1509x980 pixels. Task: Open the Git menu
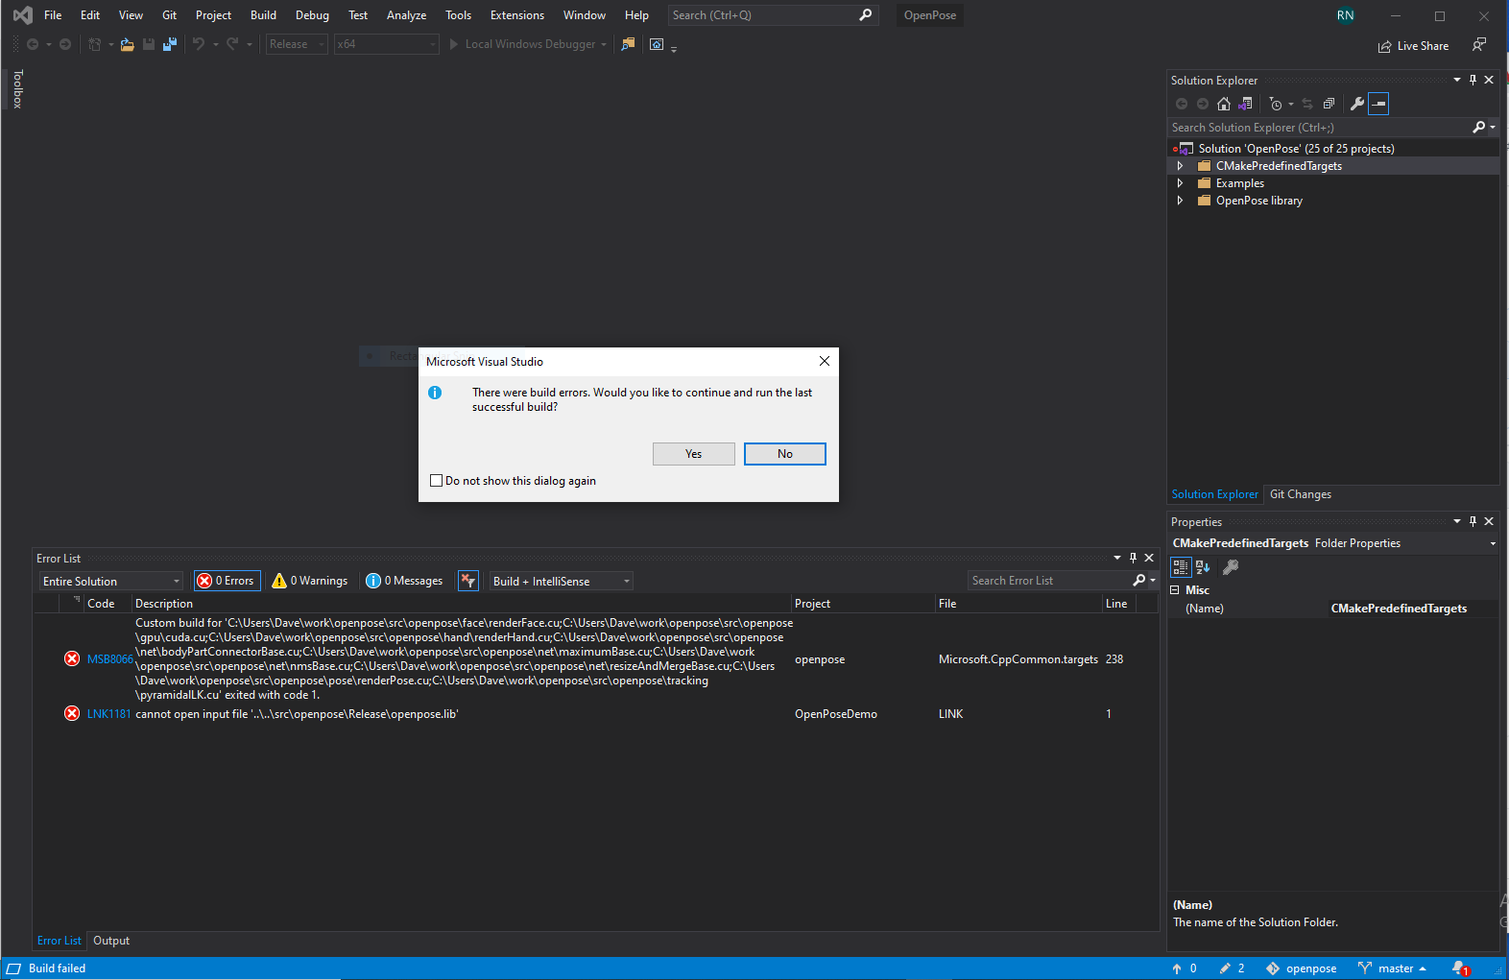coord(169,15)
